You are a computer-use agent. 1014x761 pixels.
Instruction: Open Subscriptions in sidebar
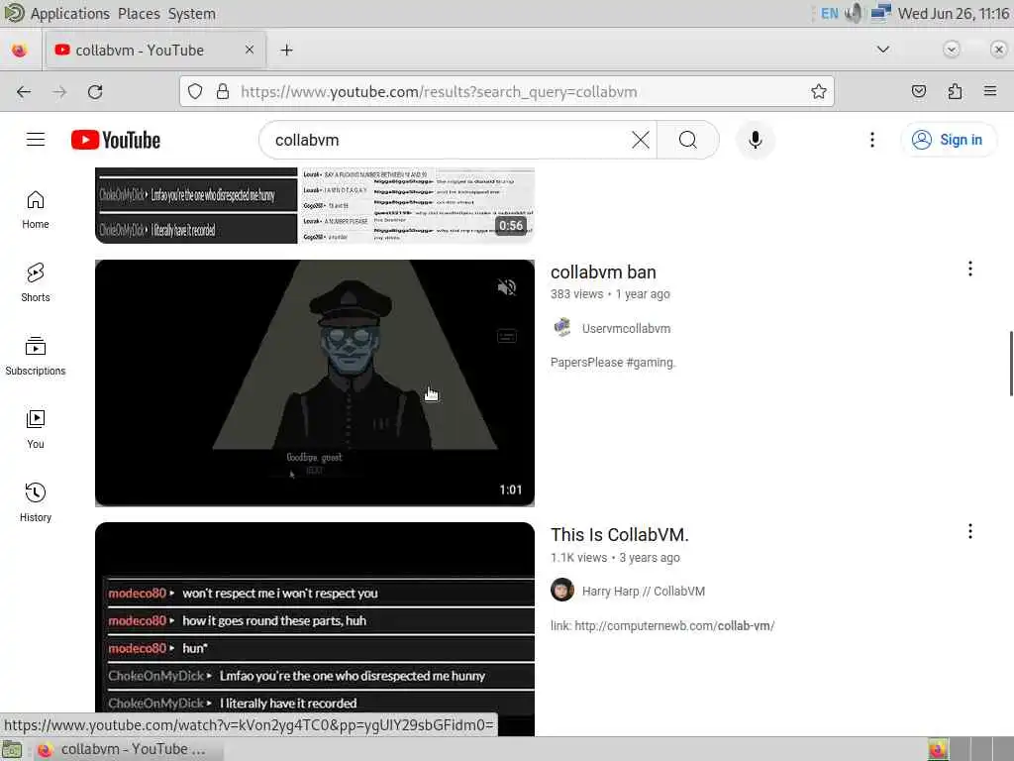point(36,357)
